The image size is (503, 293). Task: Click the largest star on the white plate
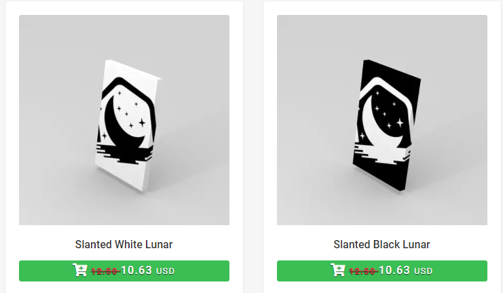[x=142, y=123]
